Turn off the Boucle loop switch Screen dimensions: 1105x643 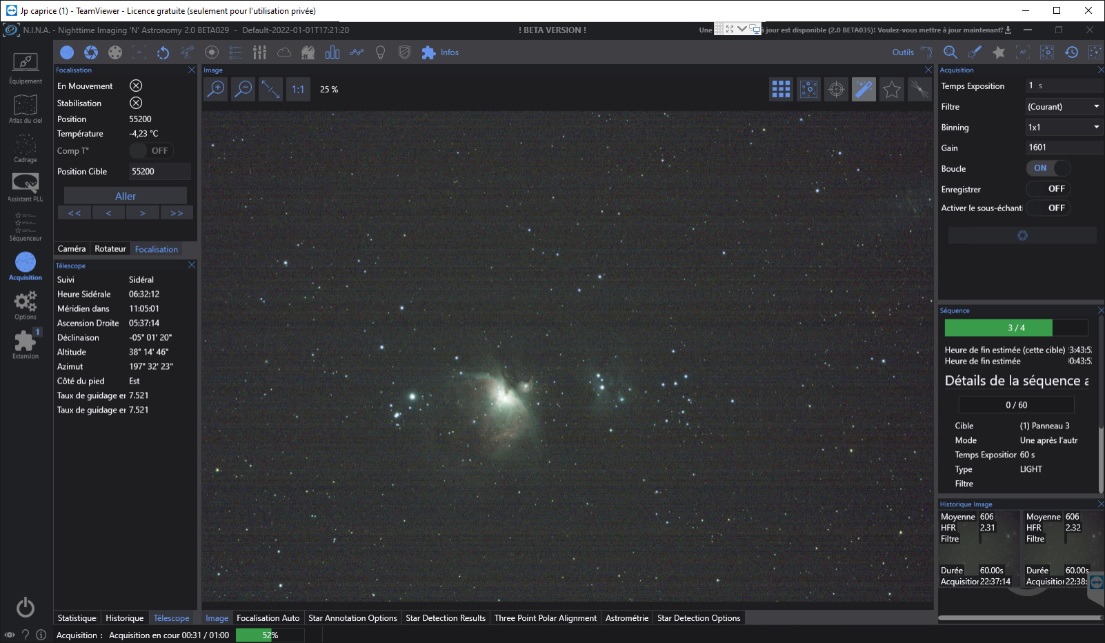tap(1048, 168)
